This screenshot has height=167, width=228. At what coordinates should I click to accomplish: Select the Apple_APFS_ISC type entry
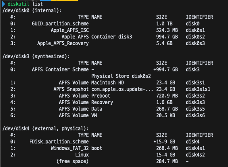point(70,30)
